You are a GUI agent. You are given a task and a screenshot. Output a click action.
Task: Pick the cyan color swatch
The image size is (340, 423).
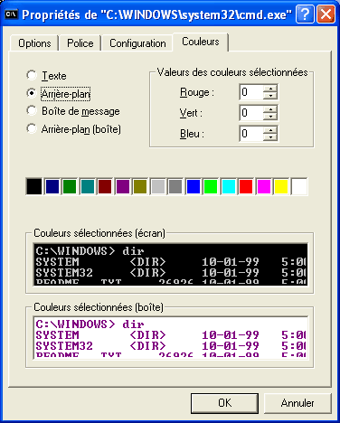pyautogui.click(x=229, y=186)
